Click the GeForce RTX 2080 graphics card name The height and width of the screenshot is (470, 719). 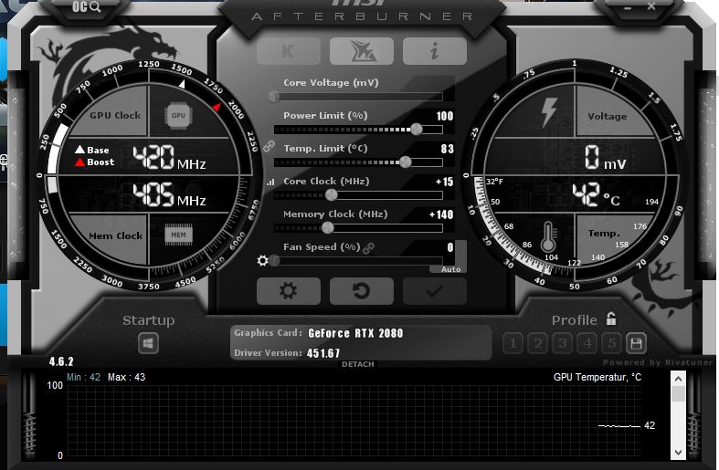[x=355, y=333]
